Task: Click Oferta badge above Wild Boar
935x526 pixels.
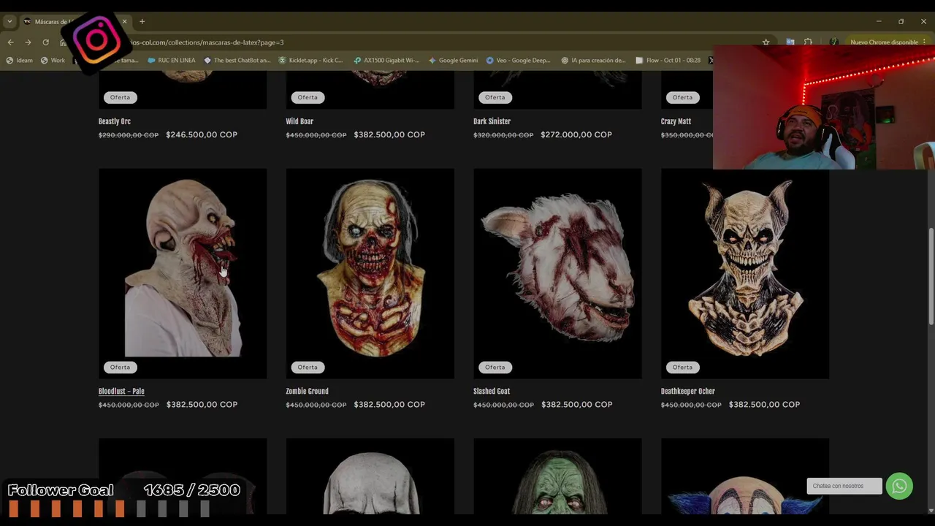Action: coord(308,97)
